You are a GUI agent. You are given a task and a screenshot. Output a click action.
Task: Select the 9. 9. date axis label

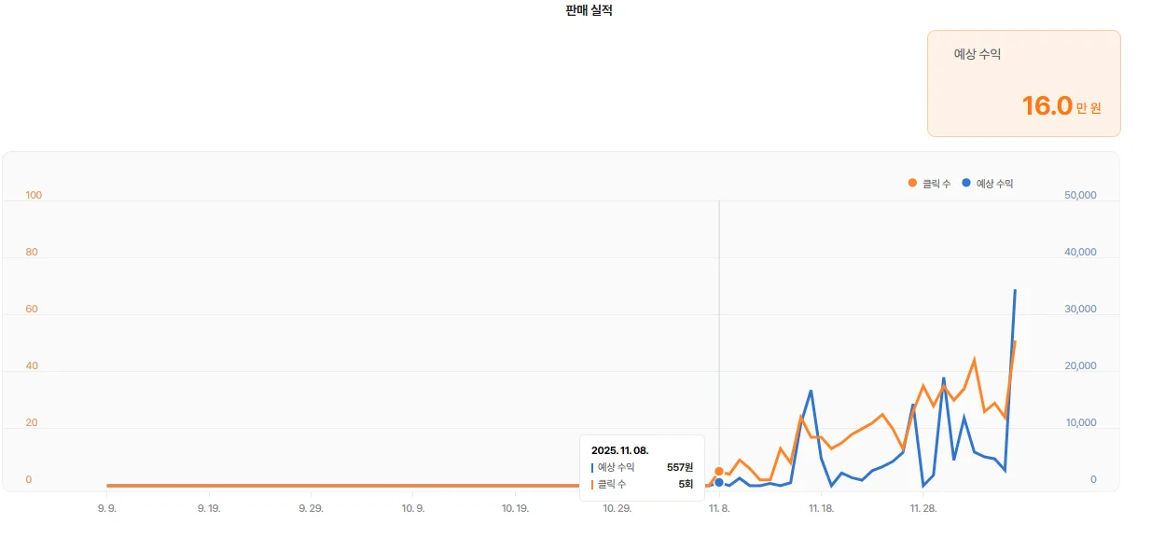click(x=106, y=509)
